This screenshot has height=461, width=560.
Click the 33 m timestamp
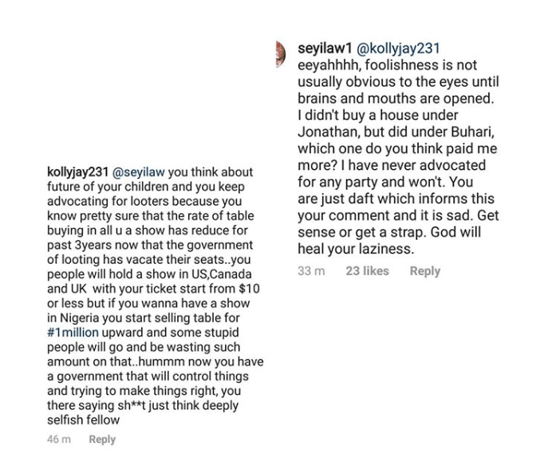[x=310, y=271]
